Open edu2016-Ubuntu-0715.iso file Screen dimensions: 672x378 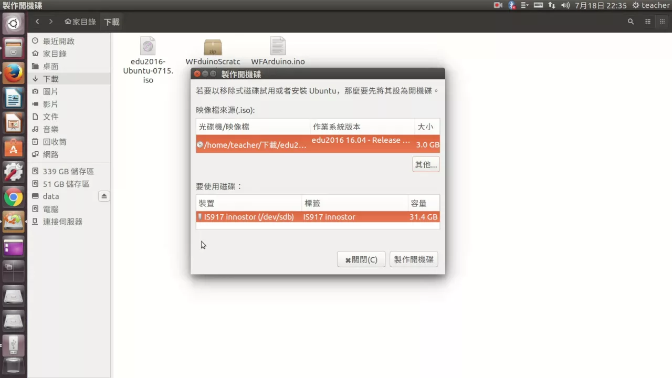click(148, 60)
